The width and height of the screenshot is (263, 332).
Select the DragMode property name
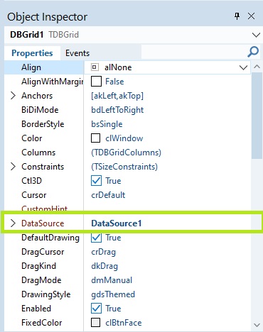[x=41, y=280]
